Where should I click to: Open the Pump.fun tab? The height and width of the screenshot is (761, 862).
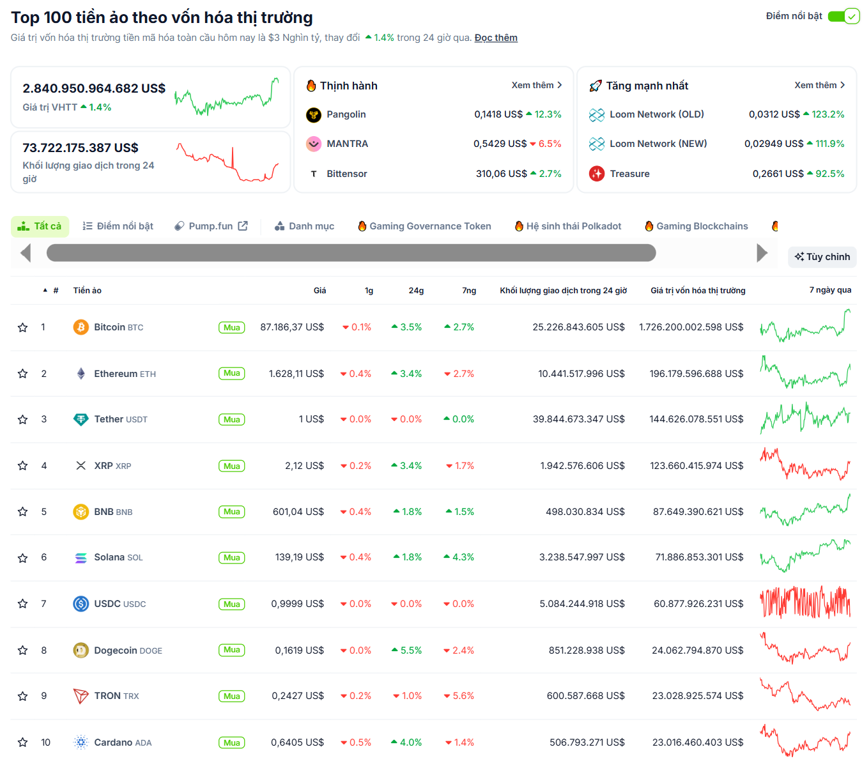pos(211,226)
